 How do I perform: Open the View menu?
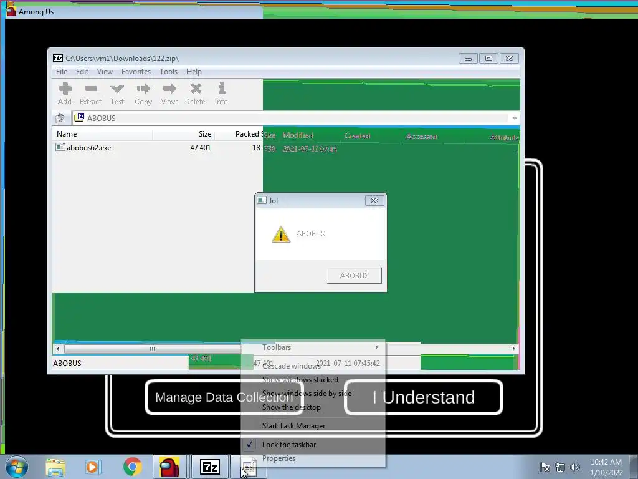coord(105,72)
